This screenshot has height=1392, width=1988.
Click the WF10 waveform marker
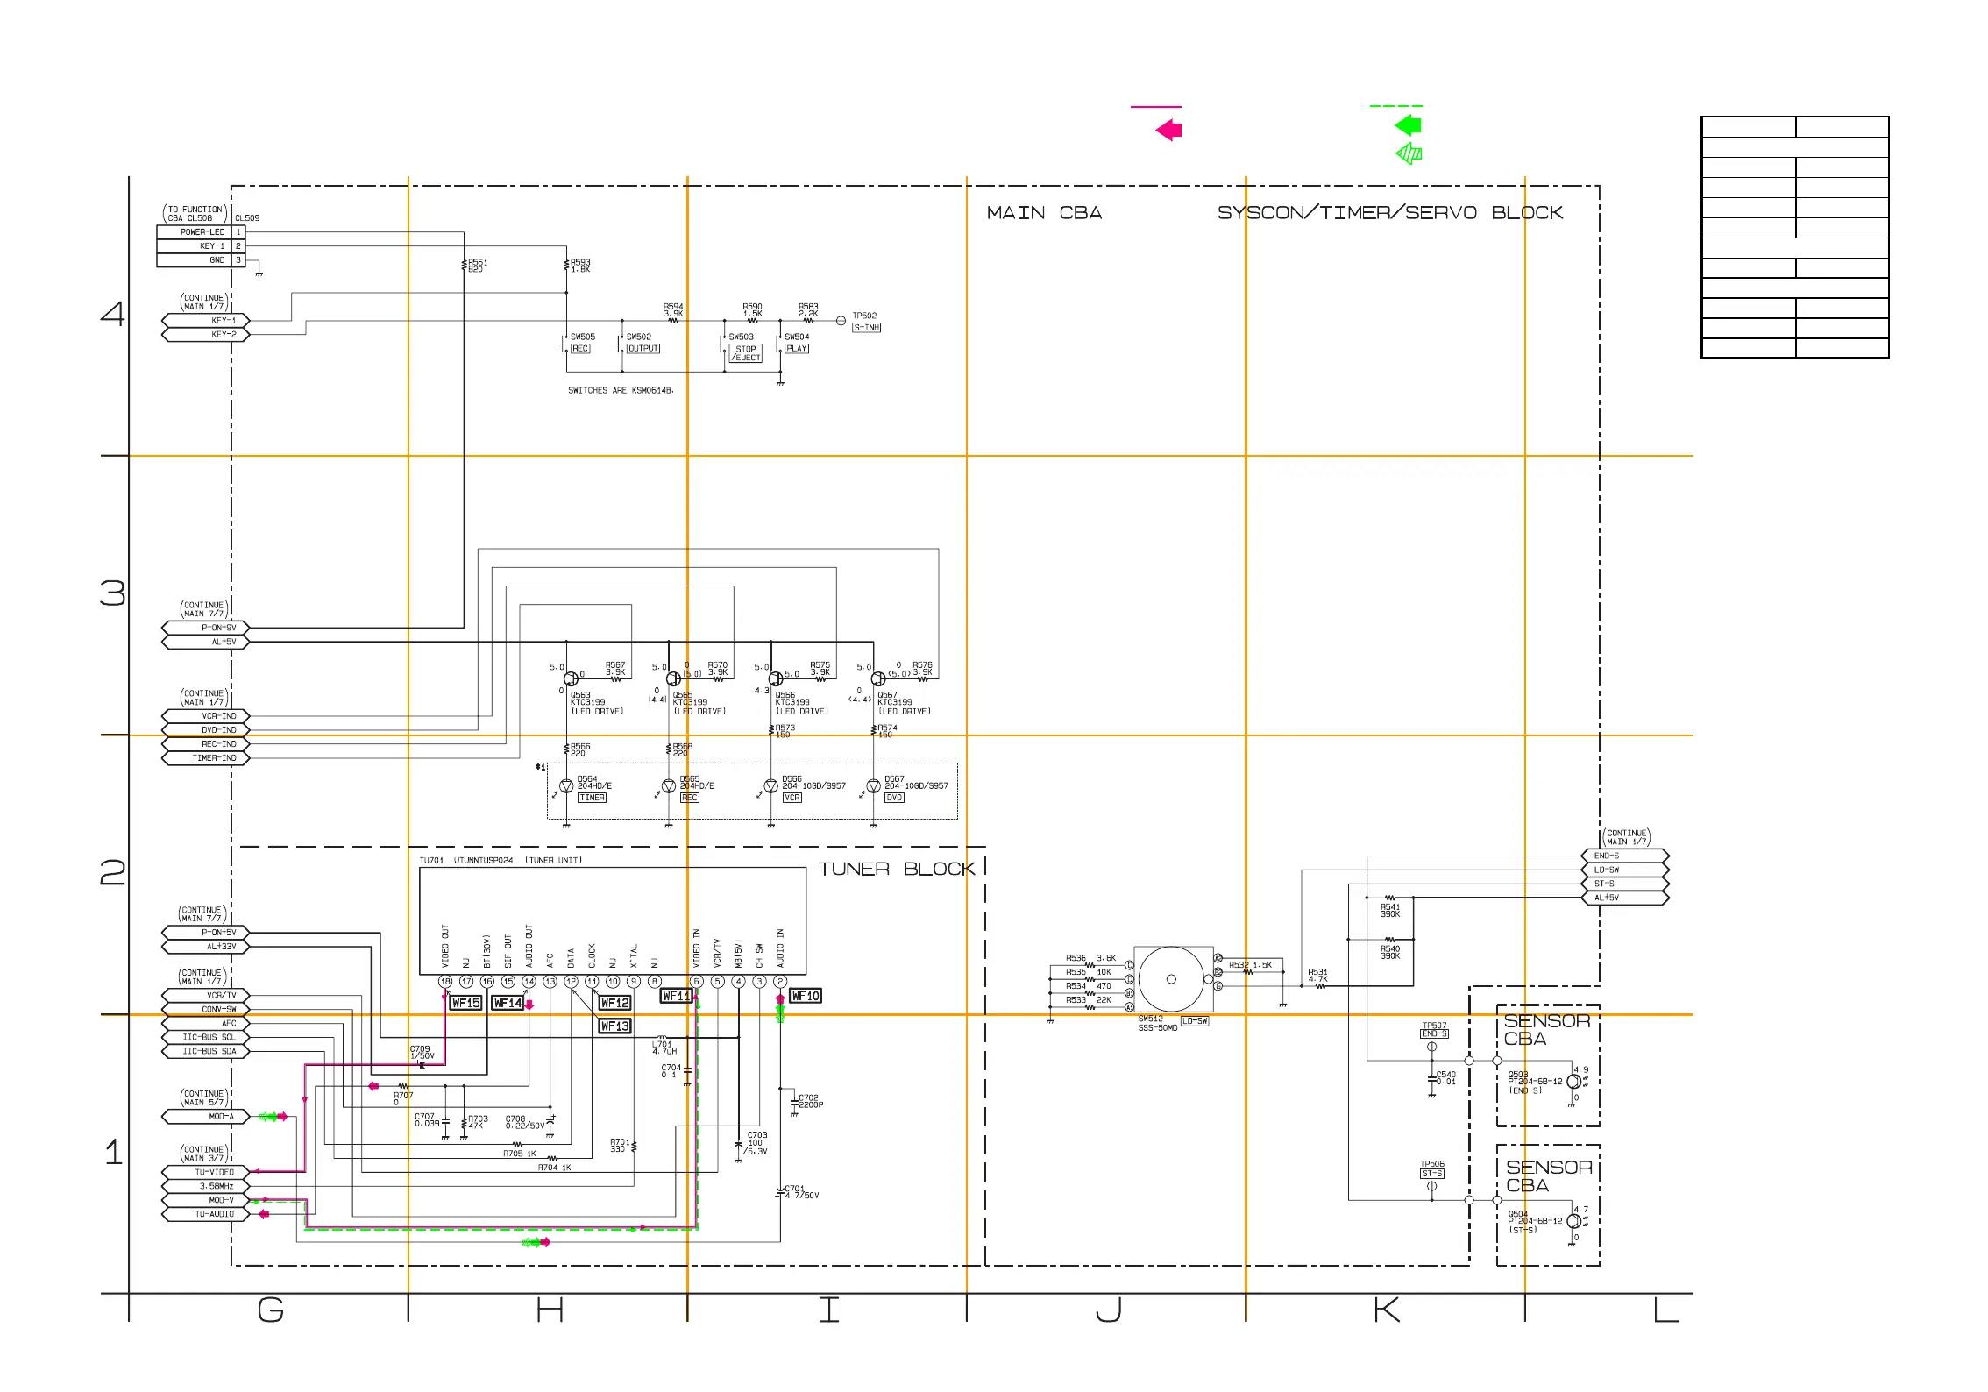(x=805, y=996)
